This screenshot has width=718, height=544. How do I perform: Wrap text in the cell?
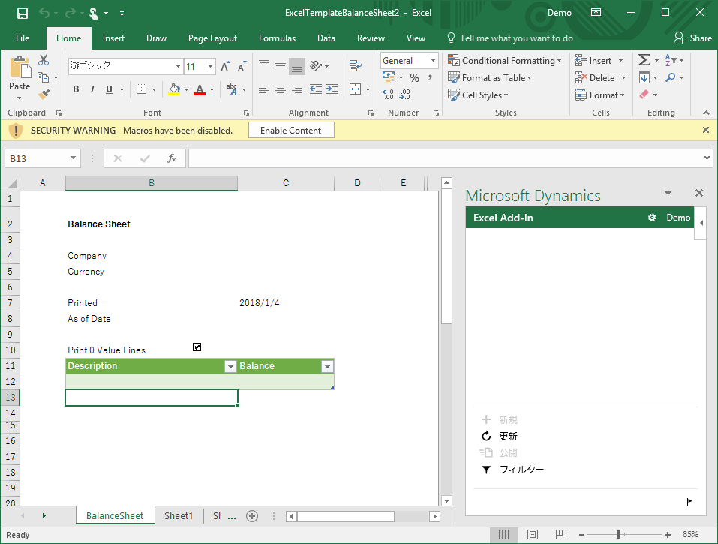[356, 65]
